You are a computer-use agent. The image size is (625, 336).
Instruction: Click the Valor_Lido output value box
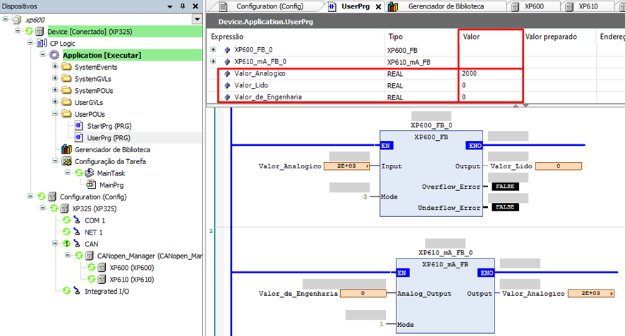click(x=558, y=166)
